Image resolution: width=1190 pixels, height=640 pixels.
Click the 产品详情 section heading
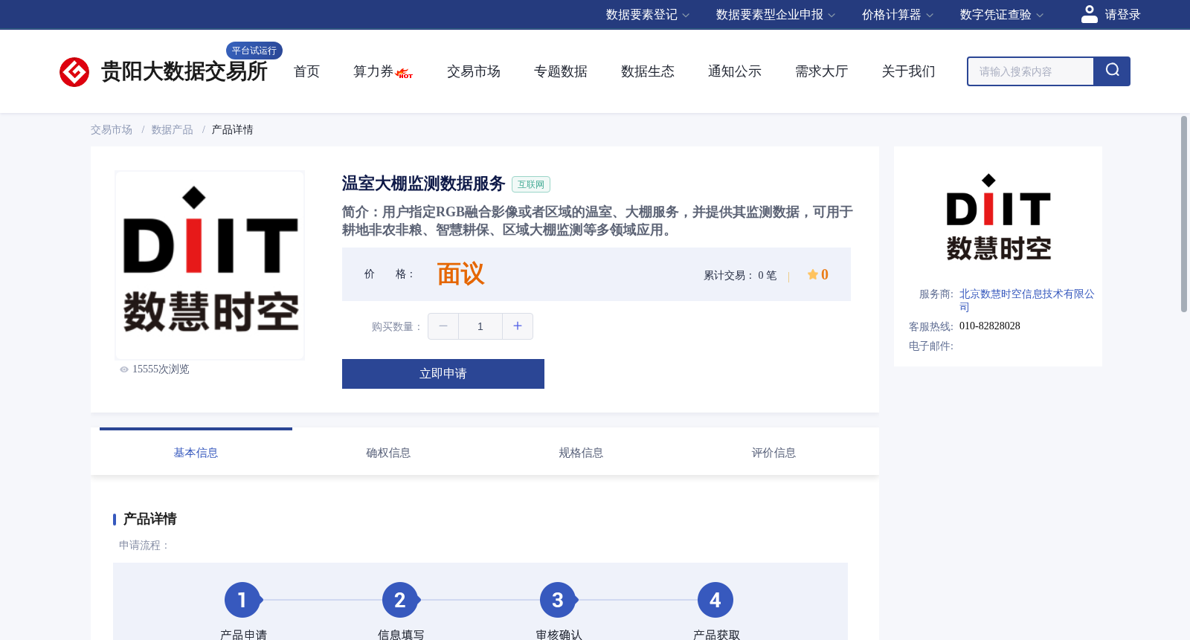[x=150, y=519]
